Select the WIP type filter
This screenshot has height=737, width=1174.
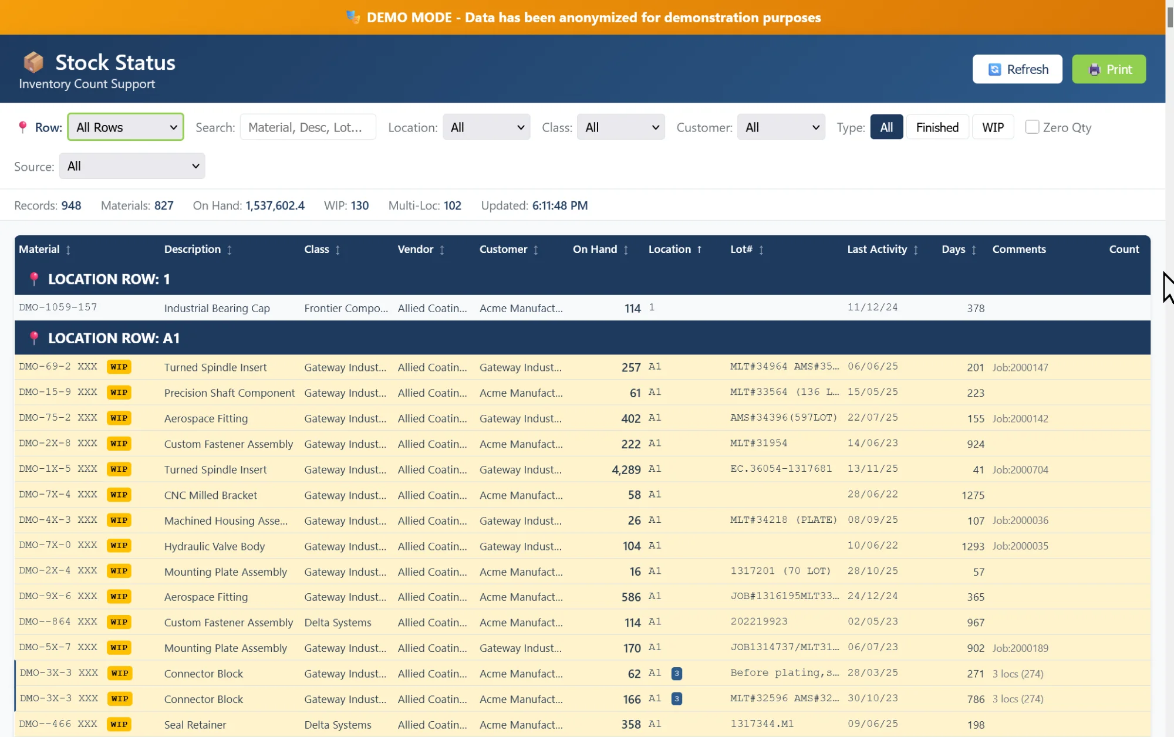click(x=993, y=127)
